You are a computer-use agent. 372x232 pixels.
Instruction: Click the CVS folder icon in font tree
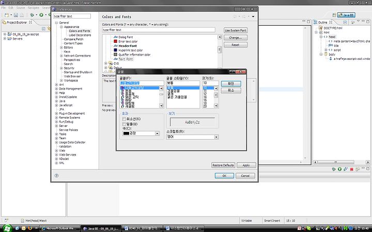point(111,63)
